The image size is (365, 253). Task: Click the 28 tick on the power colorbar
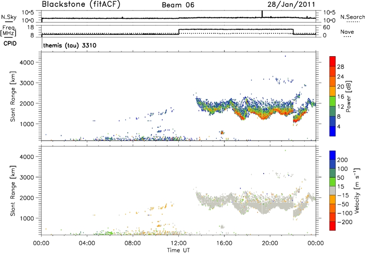pos(340,67)
